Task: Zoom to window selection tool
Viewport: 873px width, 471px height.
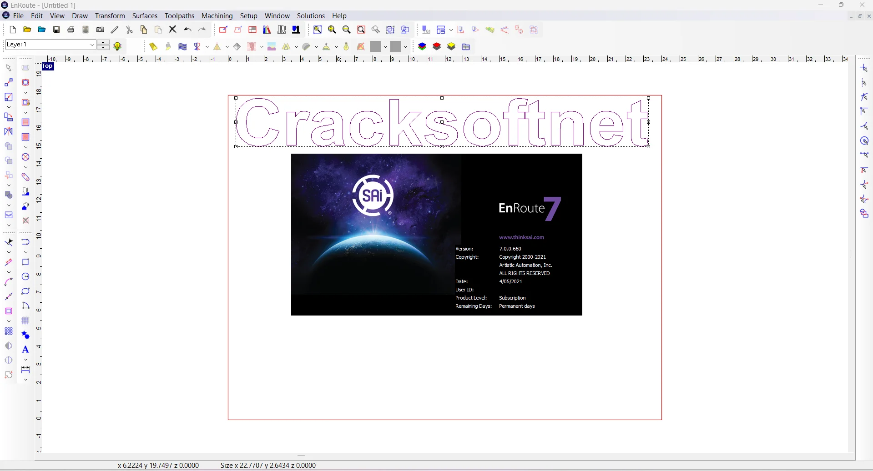Action: point(318,30)
